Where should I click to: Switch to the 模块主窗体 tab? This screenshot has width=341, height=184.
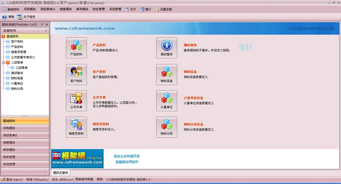pyautogui.click(x=60, y=173)
